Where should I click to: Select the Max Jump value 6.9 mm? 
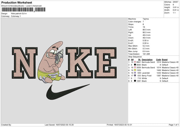[x=146, y=51]
